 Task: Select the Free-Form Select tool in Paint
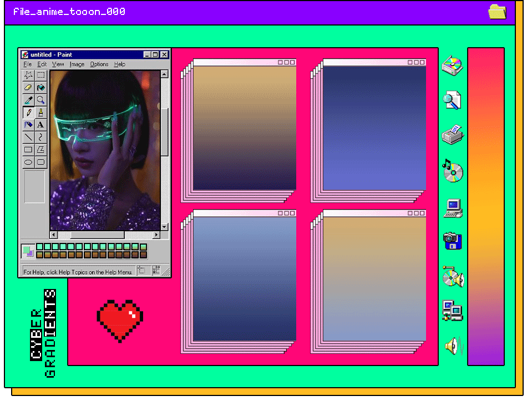coord(28,75)
